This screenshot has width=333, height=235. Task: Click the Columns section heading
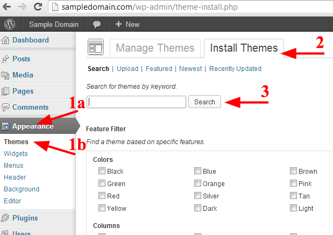coord(107,226)
